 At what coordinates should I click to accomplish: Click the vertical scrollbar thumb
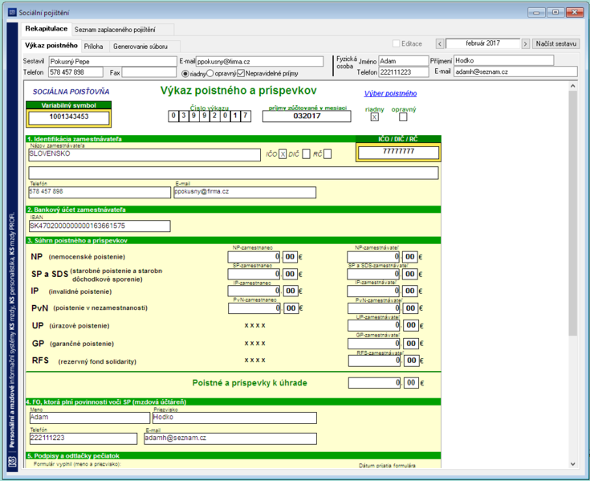[x=572, y=213]
